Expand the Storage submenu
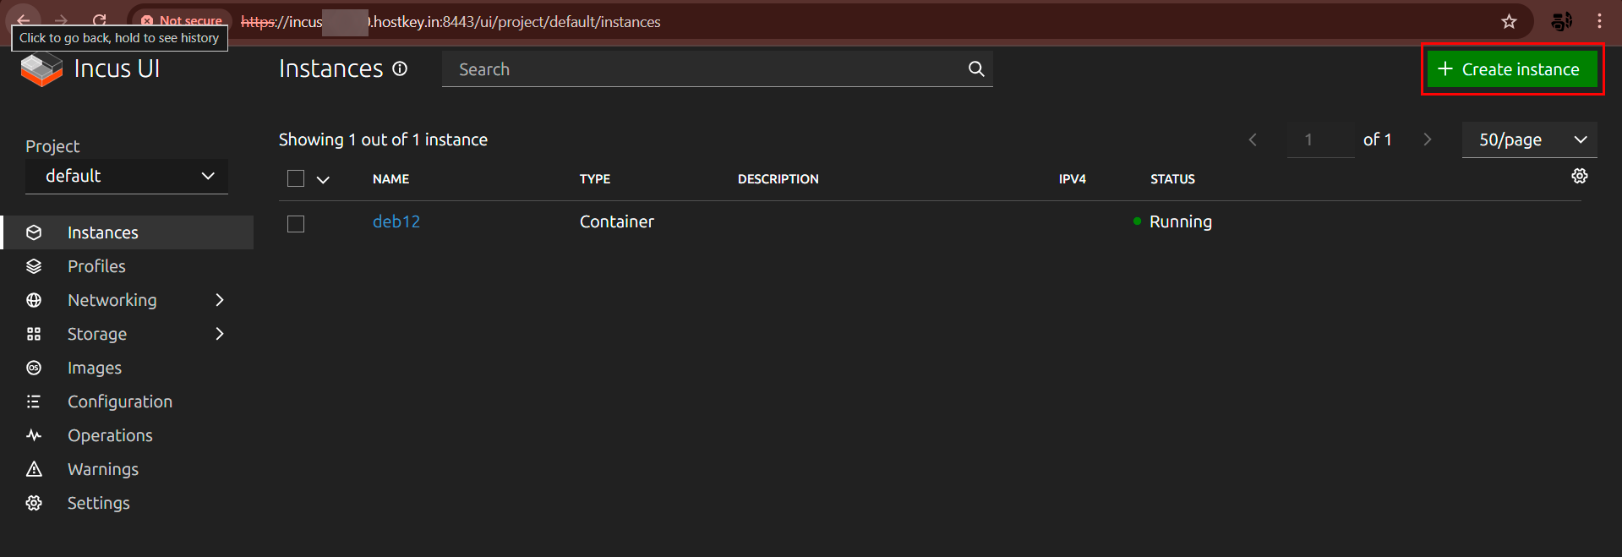This screenshot has width=1622, height=557. click(x=219, y=334)
